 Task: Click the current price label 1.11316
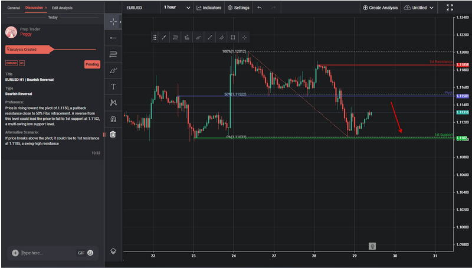tap(463, 112)
